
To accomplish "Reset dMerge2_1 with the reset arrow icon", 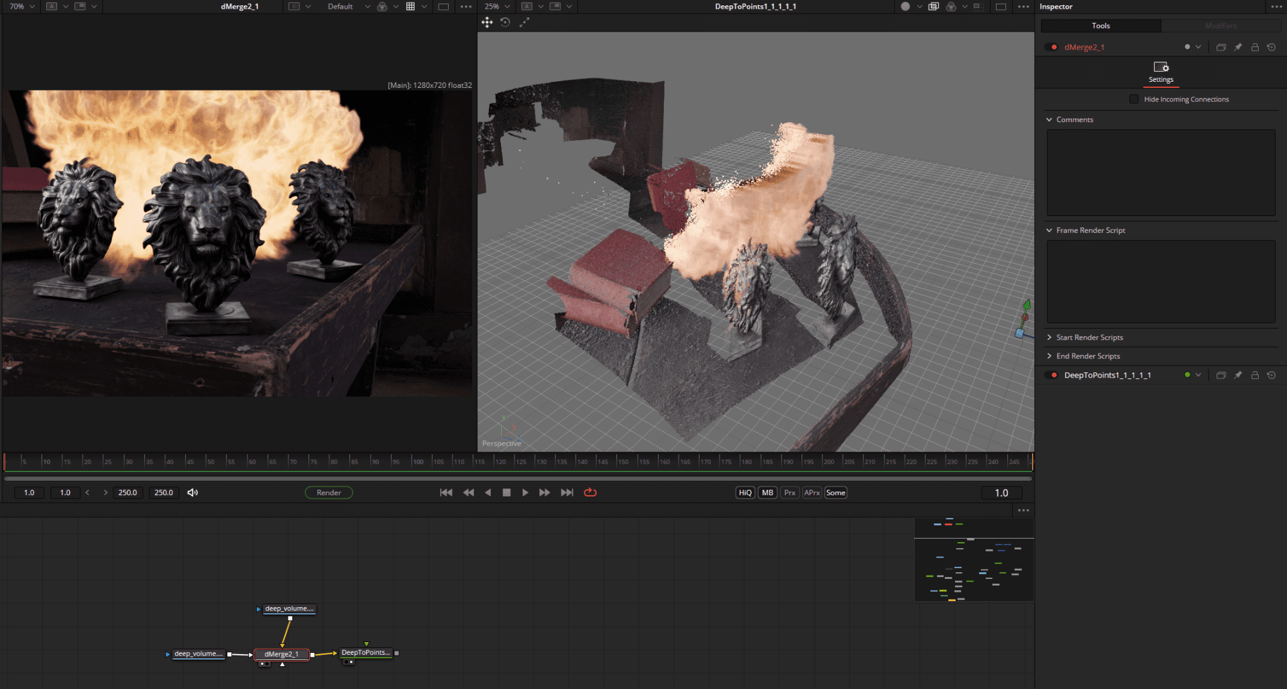I will click(1272, 47).
